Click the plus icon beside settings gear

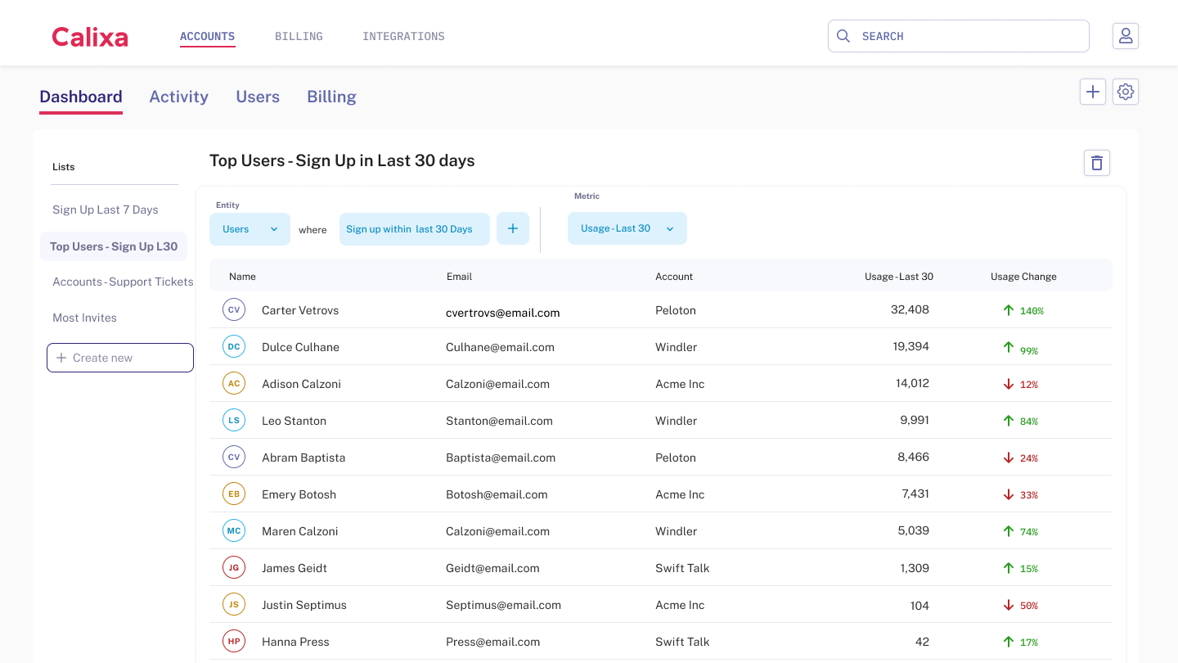1092,92
